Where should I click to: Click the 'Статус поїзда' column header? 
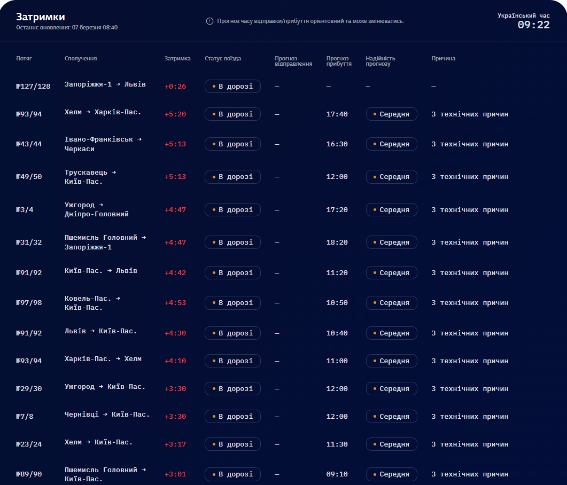[x=223, y=59]
